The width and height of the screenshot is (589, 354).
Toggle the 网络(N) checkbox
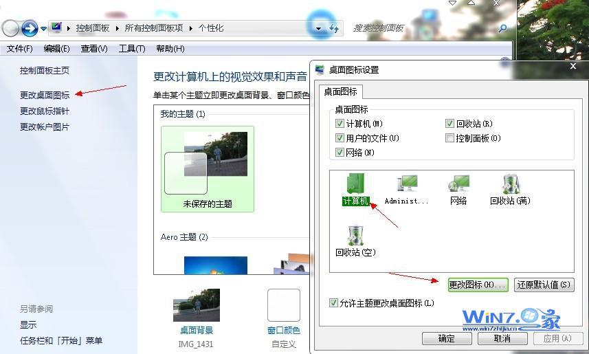pyautogui.click(x=340, y=152)
